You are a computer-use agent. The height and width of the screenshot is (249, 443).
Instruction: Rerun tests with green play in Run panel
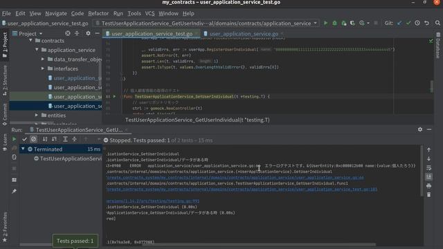click(14, 139)
